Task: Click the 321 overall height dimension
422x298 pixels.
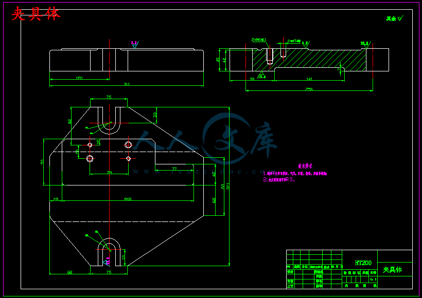Action: pyautogui.click(x=228, y=186)
